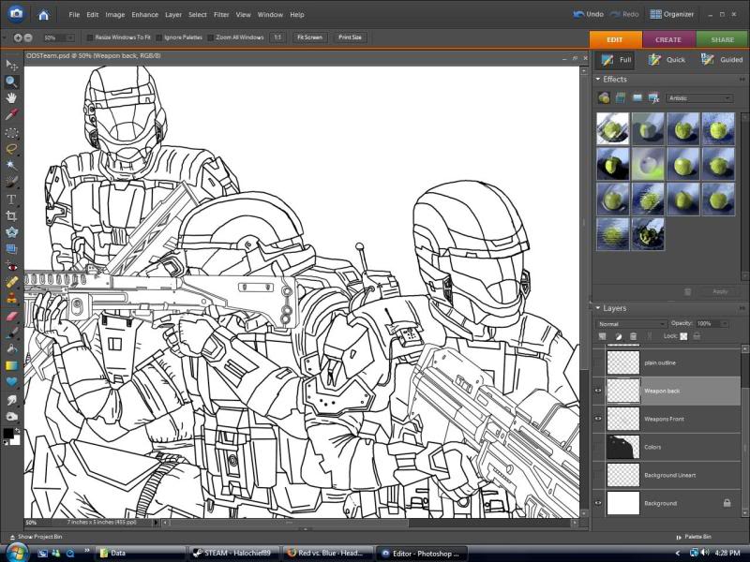This screenshot has width=750, height=562.
Task: Select the Custom Shape heart tool
Action: coord(11,382)
